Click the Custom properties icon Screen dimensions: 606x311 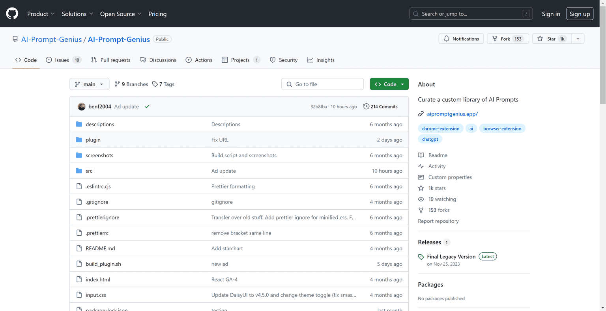click(x=421, y=177)
